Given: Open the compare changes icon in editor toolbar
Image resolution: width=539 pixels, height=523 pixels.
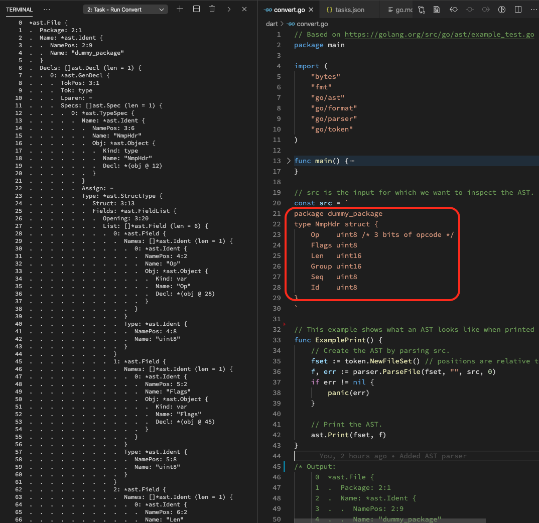Looking at the screenshot, I should point(421,10).
